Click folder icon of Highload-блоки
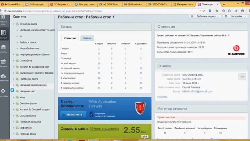The image size is (250, 141). (x=17, y=134)
